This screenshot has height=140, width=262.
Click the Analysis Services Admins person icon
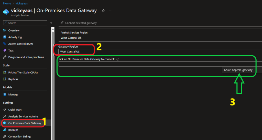pos(5,116)
